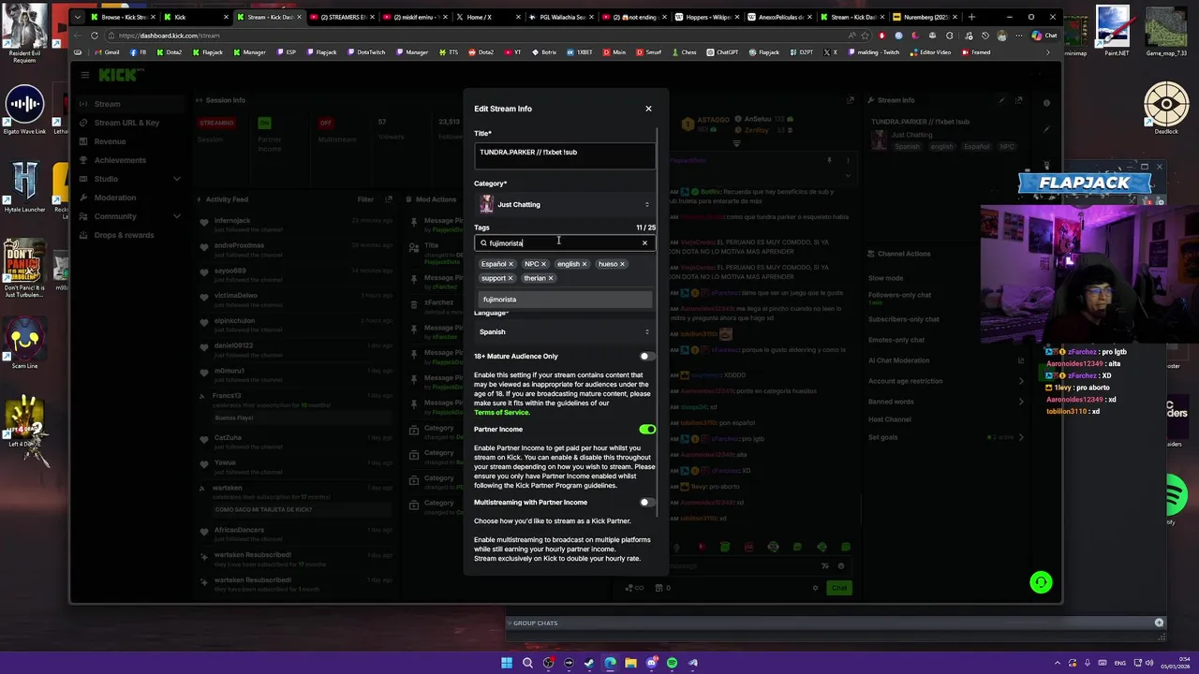Image resolution: width=1199 pixels, height=674 pixels.
Task: Expand the Studio sidebar section
Action: point(130,179)
